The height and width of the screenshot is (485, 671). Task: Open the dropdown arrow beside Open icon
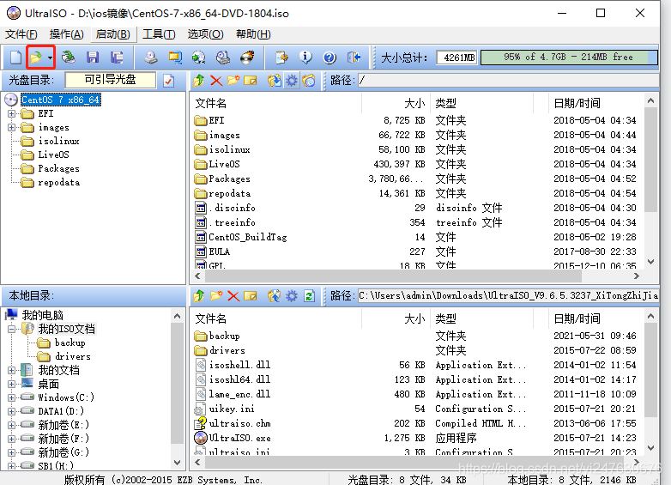tap(50, 58)
